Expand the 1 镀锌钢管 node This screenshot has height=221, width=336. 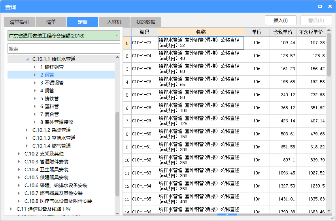click(x=35, y=67)
